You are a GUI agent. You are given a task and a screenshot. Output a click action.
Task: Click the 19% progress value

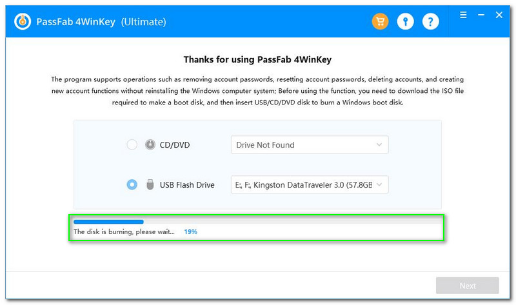tap(190, 231)
